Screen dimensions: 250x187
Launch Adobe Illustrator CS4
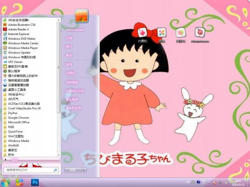point(19,25)
